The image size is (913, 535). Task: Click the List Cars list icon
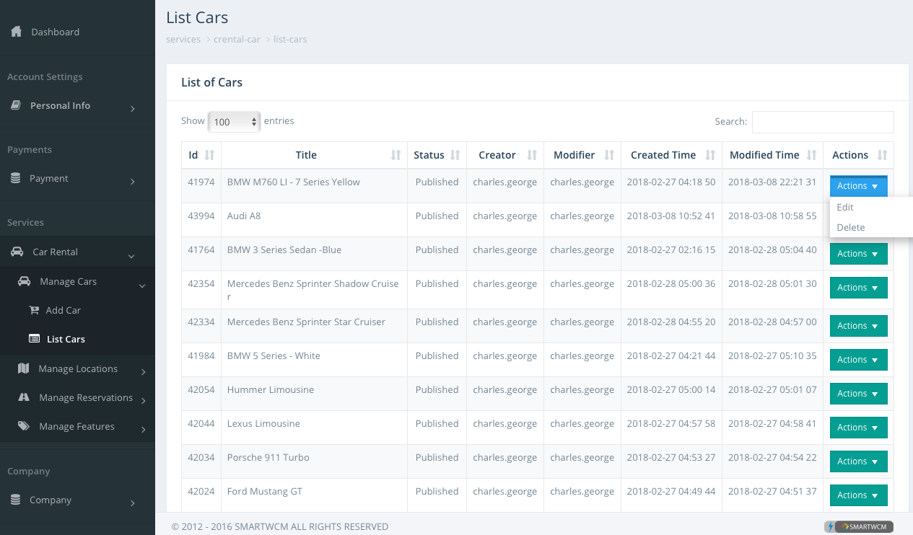pos(34,339)
